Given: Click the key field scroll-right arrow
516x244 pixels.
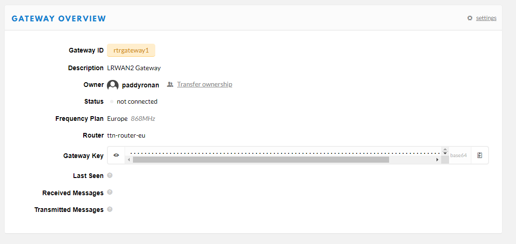Looking at the screenshot, I should (437, 159).
